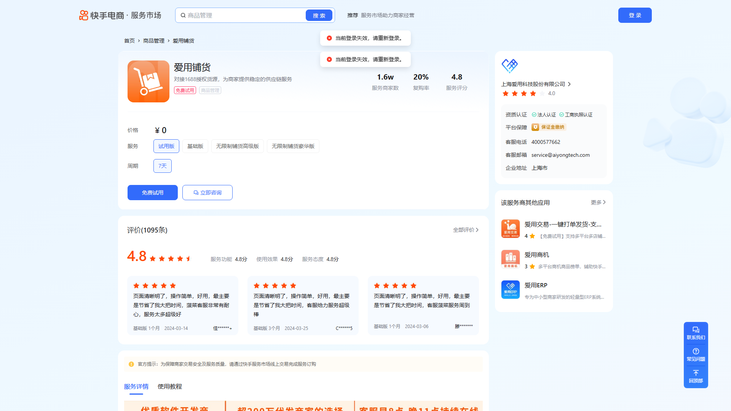This screenshot has width=731, height=411.
Task: Click the 该服务商其他应用 heading
Action: (x=525, y=202)
